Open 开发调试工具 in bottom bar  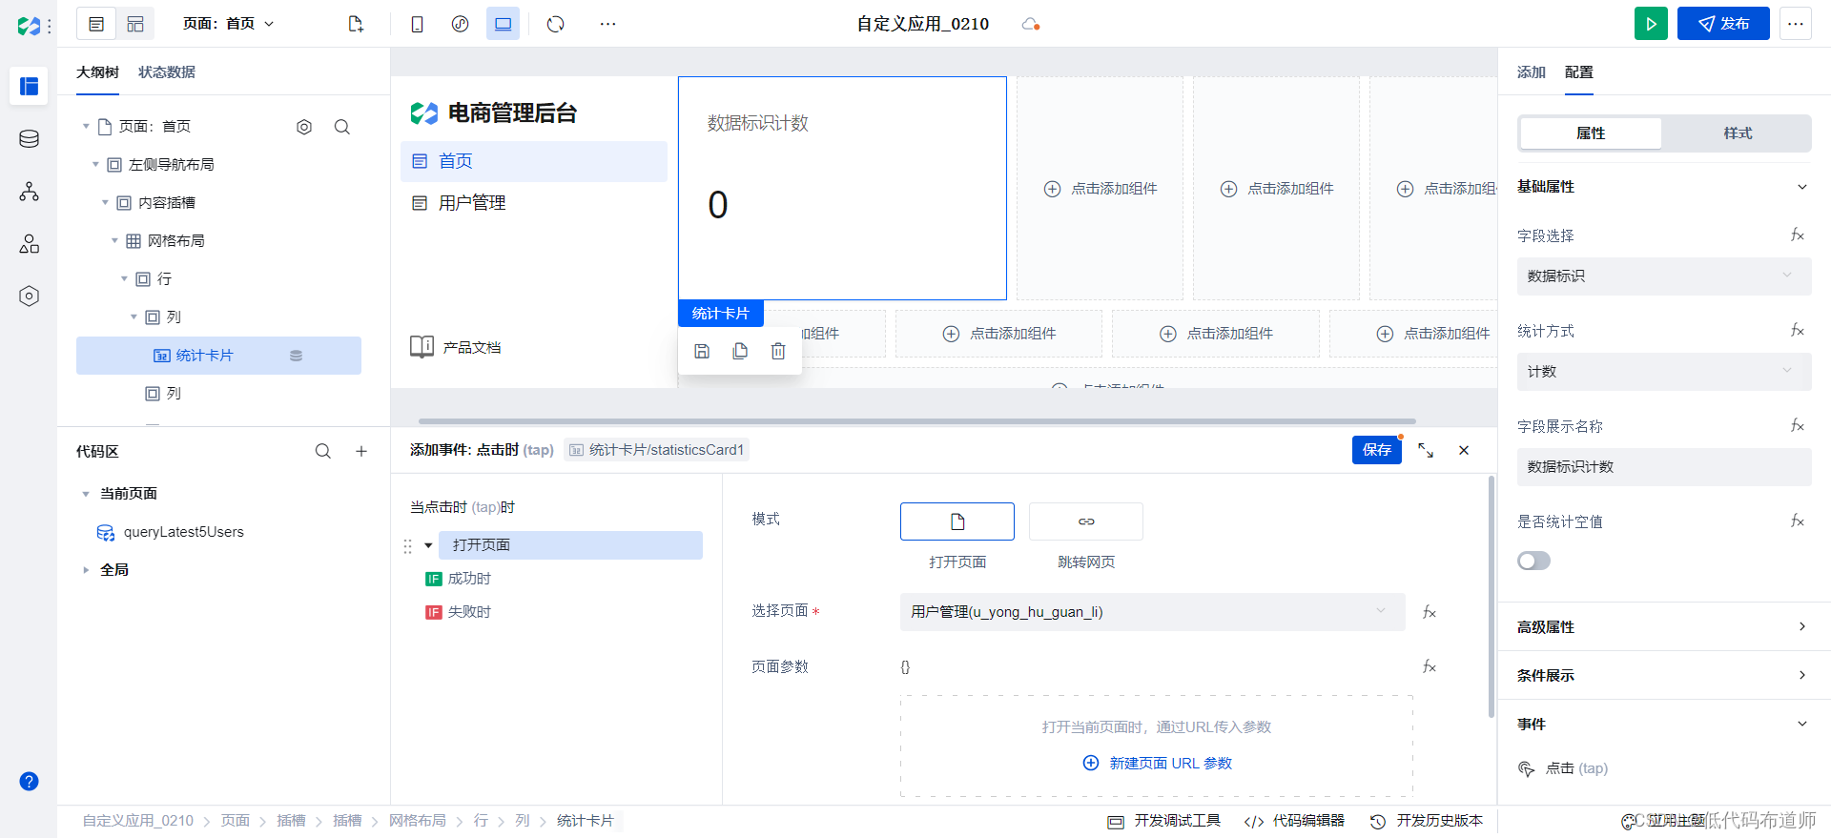[1164, 821]
